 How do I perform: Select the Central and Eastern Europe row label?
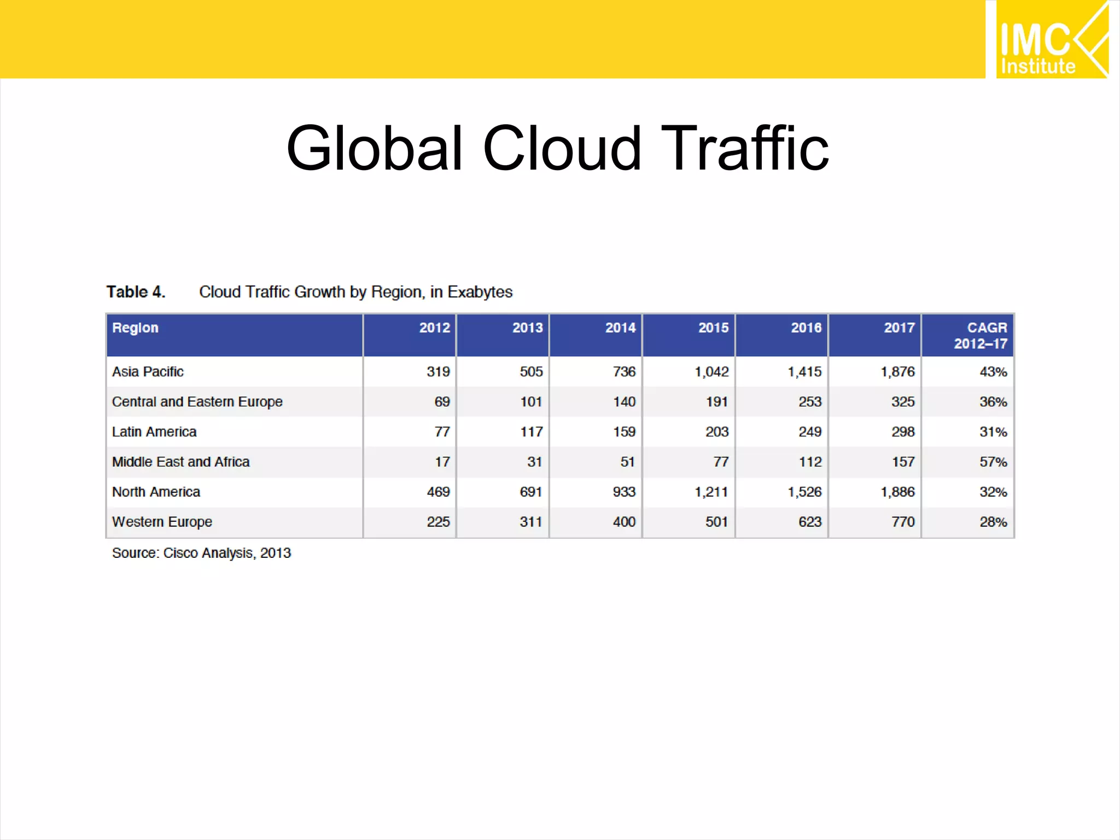coord(197,402)
